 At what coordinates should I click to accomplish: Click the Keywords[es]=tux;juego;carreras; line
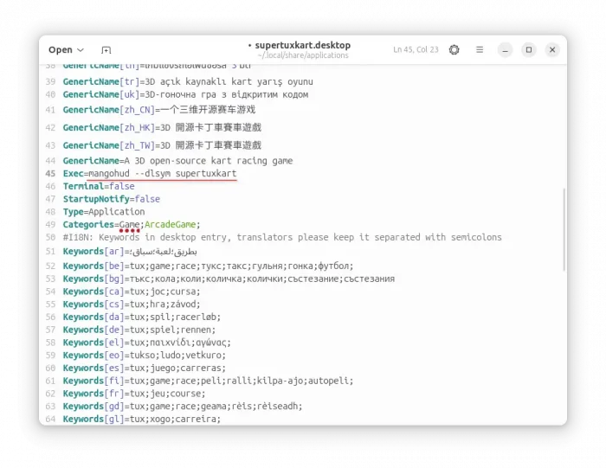pos(145,369)
